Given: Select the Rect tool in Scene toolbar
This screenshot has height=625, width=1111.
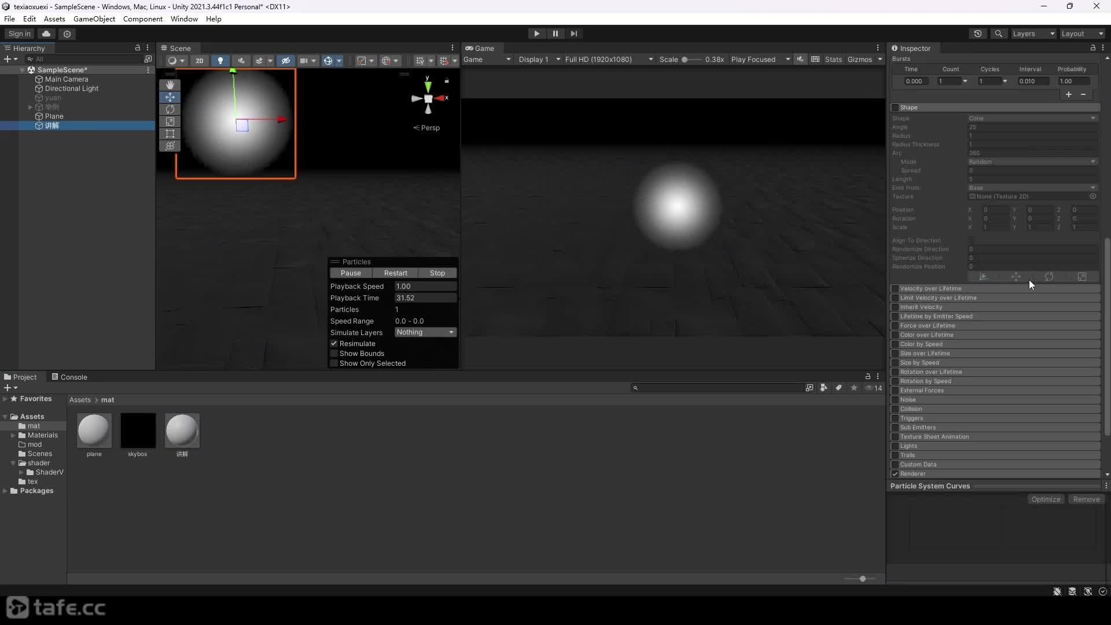Looking at the screenshot, I should point(170,134).
